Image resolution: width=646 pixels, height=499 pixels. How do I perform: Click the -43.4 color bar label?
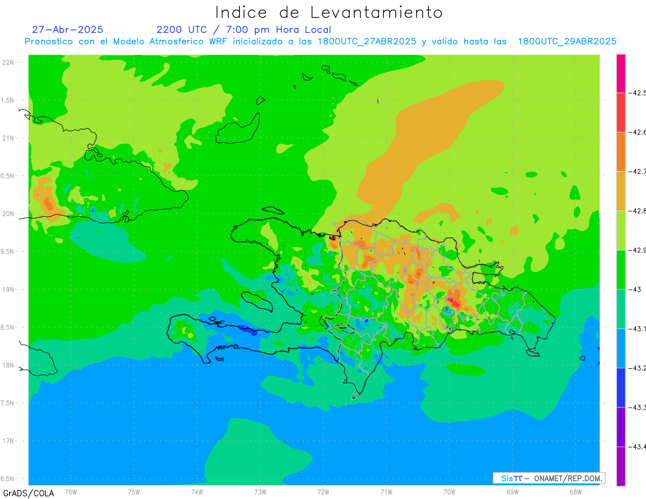pyautogui.click(x=637, y=446)
